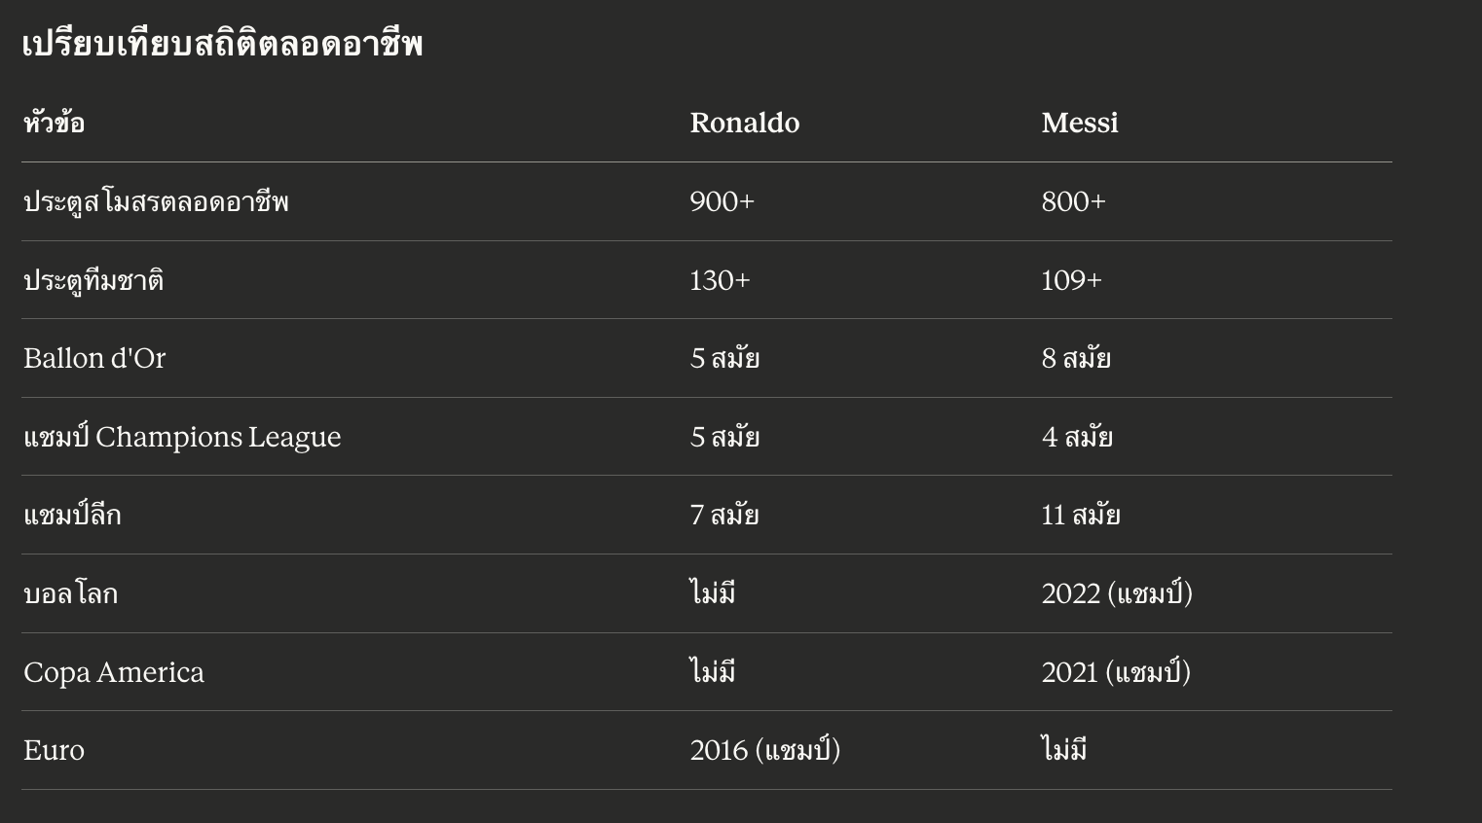Select the Messi column header
1482x823 pixels.
tap(1079, 124)
